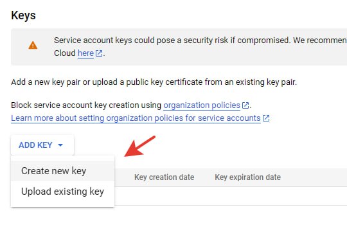Open the ADD KEY button

pos(42,145)
